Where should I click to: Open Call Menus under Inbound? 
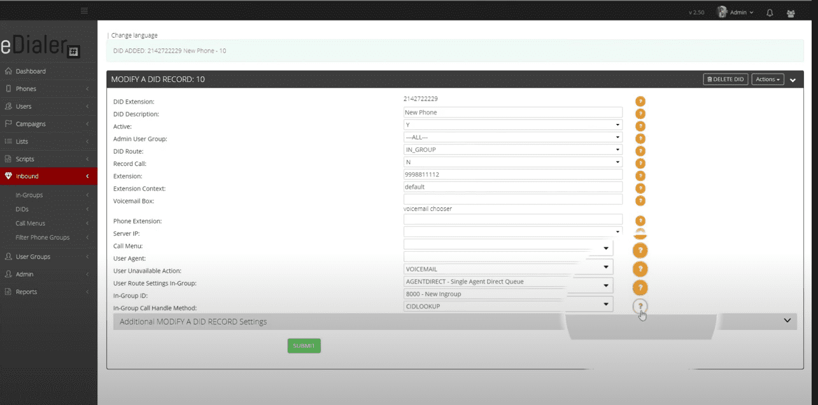[31, 223]
